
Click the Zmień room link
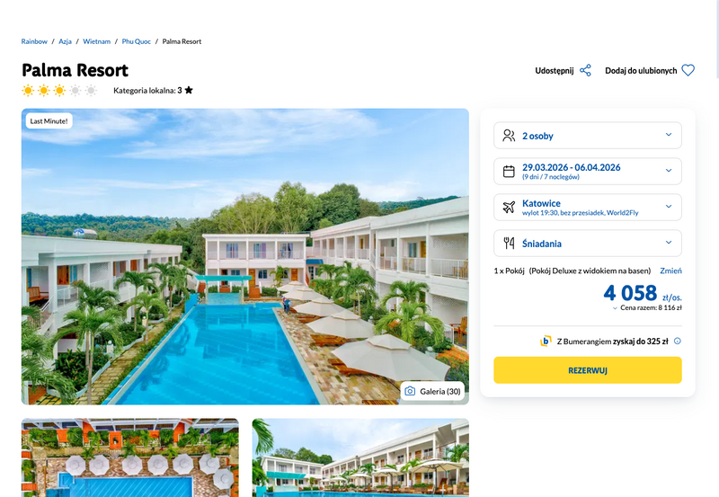click(670, 271)
